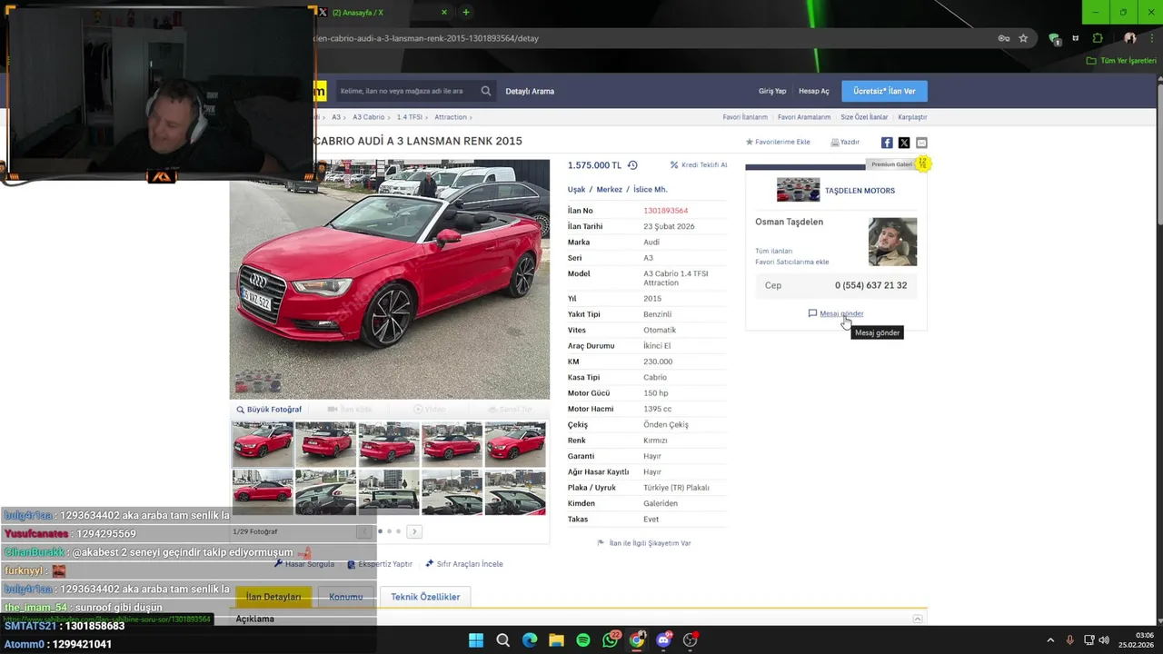The image size is (1163, 654).
Task: Click the price history clock icon
Action: click(632, 165)
